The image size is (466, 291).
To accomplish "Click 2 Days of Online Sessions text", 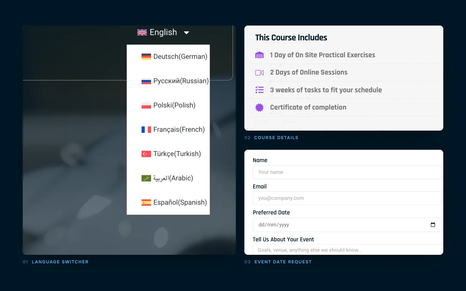I will click(x=309, y=72).
